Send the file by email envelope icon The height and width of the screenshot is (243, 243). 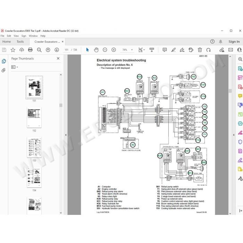pyautogui.click(x=231, y=50)
